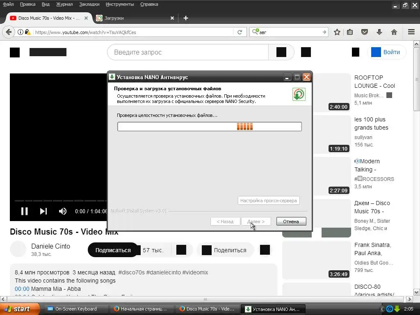Viewport: 420px width, 315px height.
Task: Open a new browser tab
Action: (x=186, y=18)
